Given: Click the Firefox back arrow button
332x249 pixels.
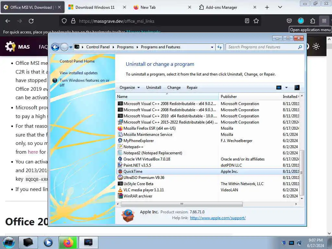Looking at the screenshot, I should (x=8, y=21).
